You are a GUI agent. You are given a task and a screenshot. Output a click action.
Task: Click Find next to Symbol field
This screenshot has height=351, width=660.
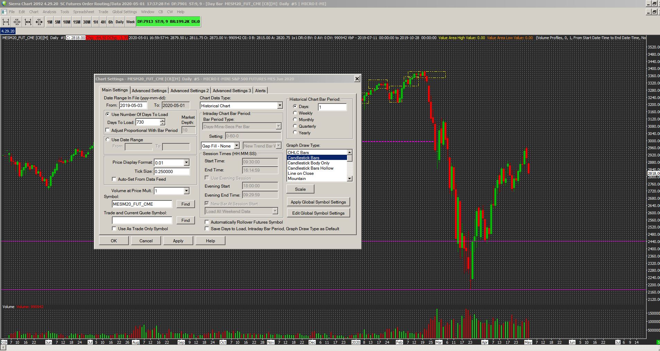click(186, 204)
